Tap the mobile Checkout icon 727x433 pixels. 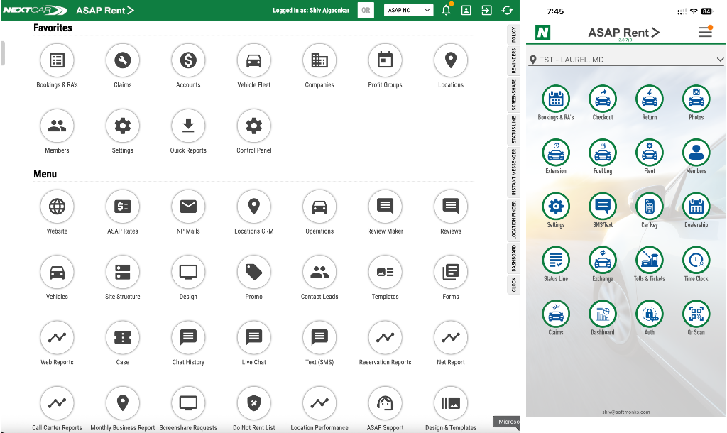[603, 99]
